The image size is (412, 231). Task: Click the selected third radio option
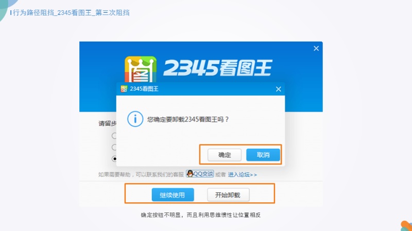[114, 159]
